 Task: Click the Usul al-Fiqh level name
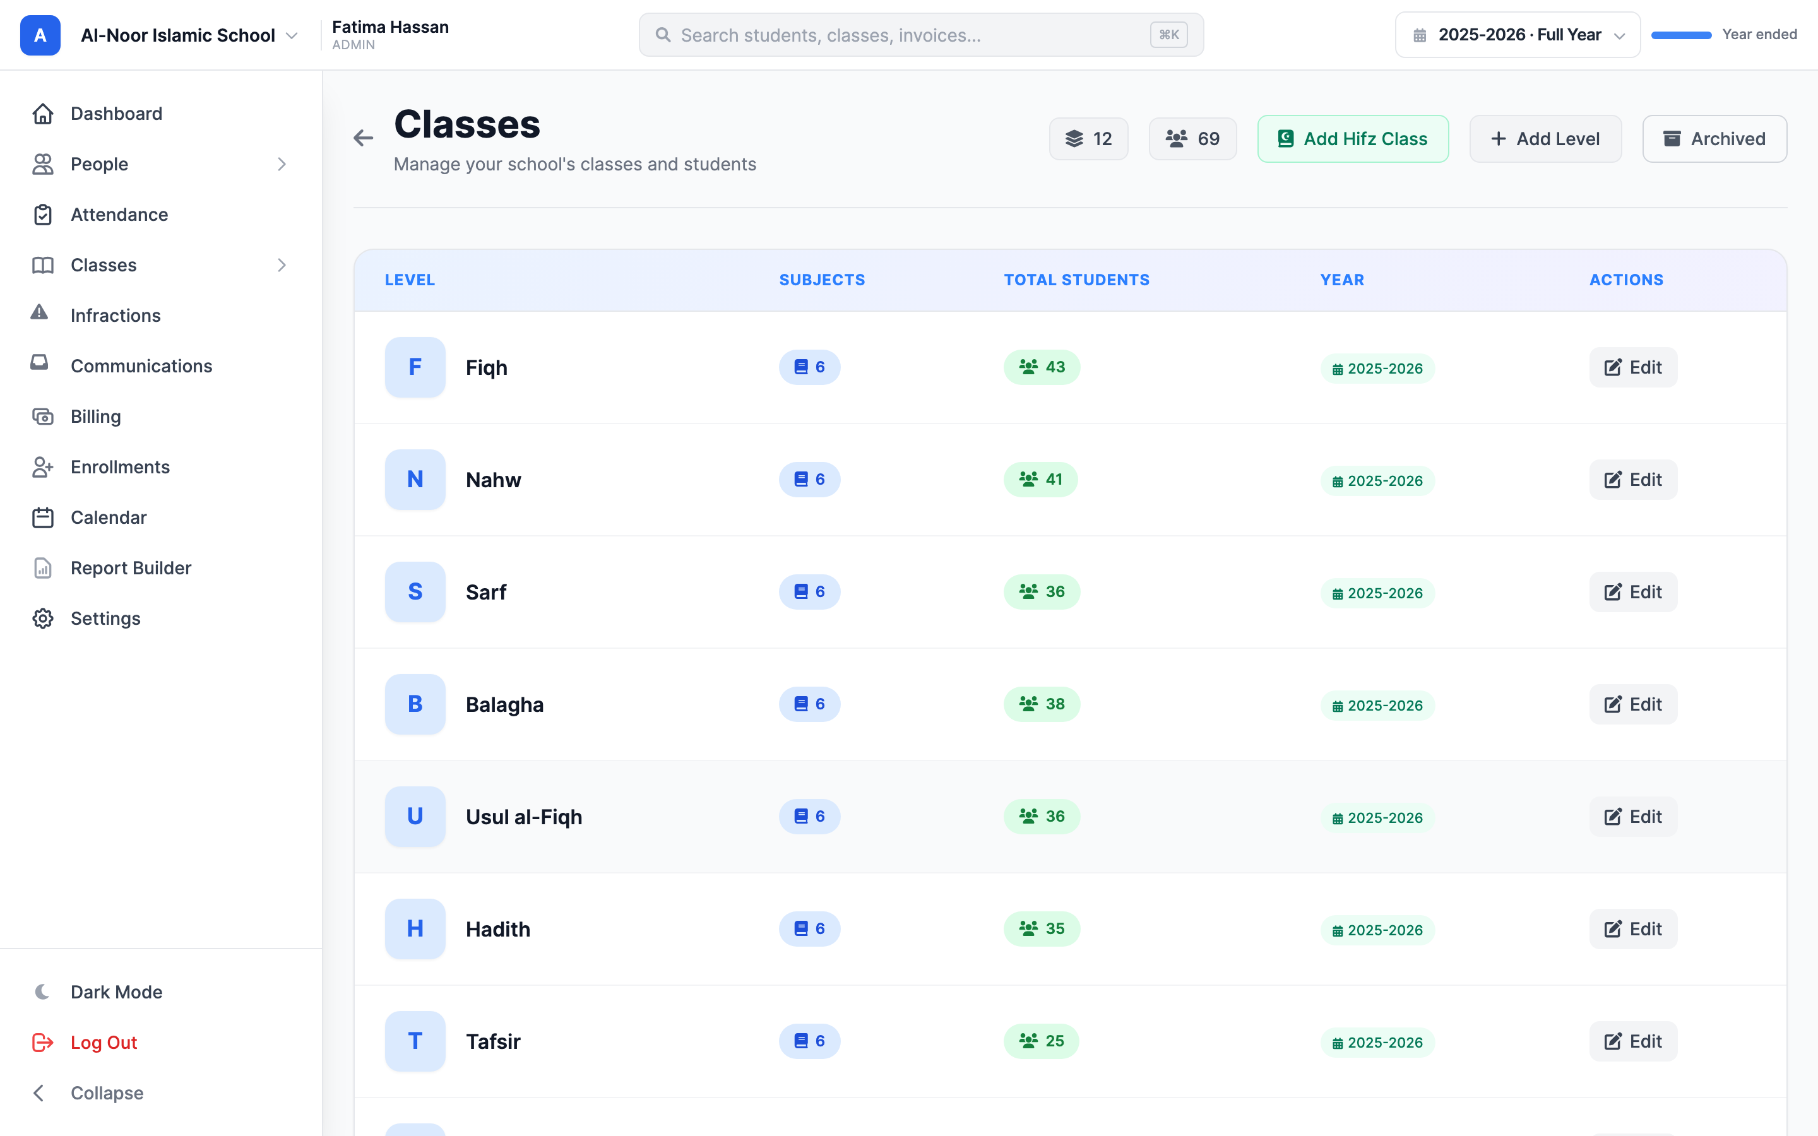click(523, 817)
